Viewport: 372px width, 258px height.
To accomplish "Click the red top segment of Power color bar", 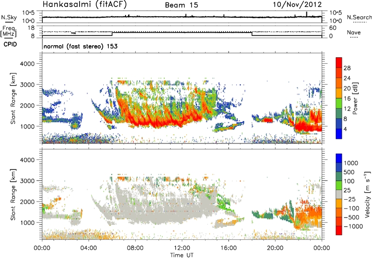I will [x=339, y=63].
